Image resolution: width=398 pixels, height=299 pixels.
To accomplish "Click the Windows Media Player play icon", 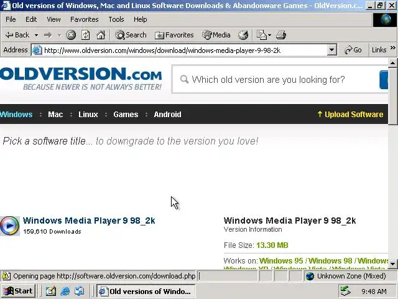I will tap(10, 225).
